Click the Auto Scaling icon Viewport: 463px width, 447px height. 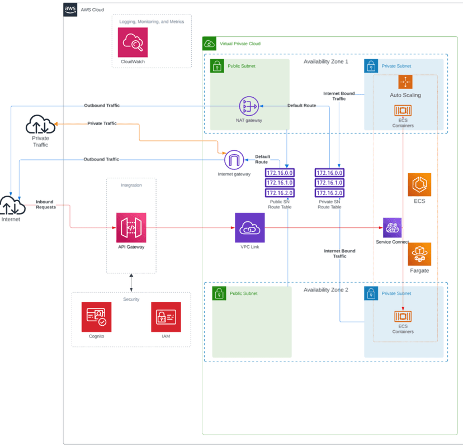click(x=405, y=82)
